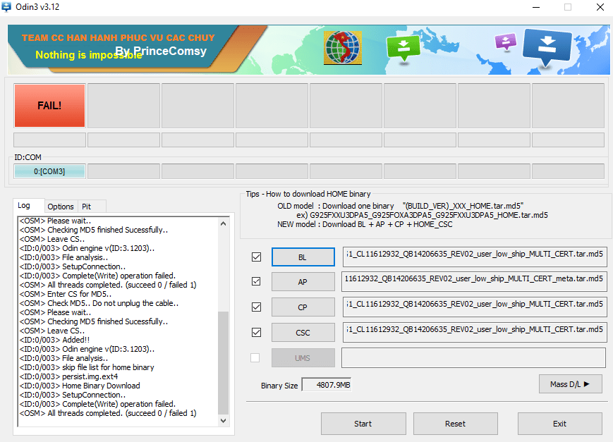Click the 'Enter CS for MD5..' log line

(66, 294)
